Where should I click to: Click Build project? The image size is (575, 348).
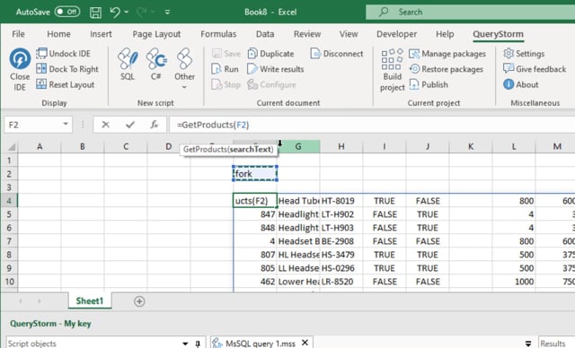(x=393, y=70)
